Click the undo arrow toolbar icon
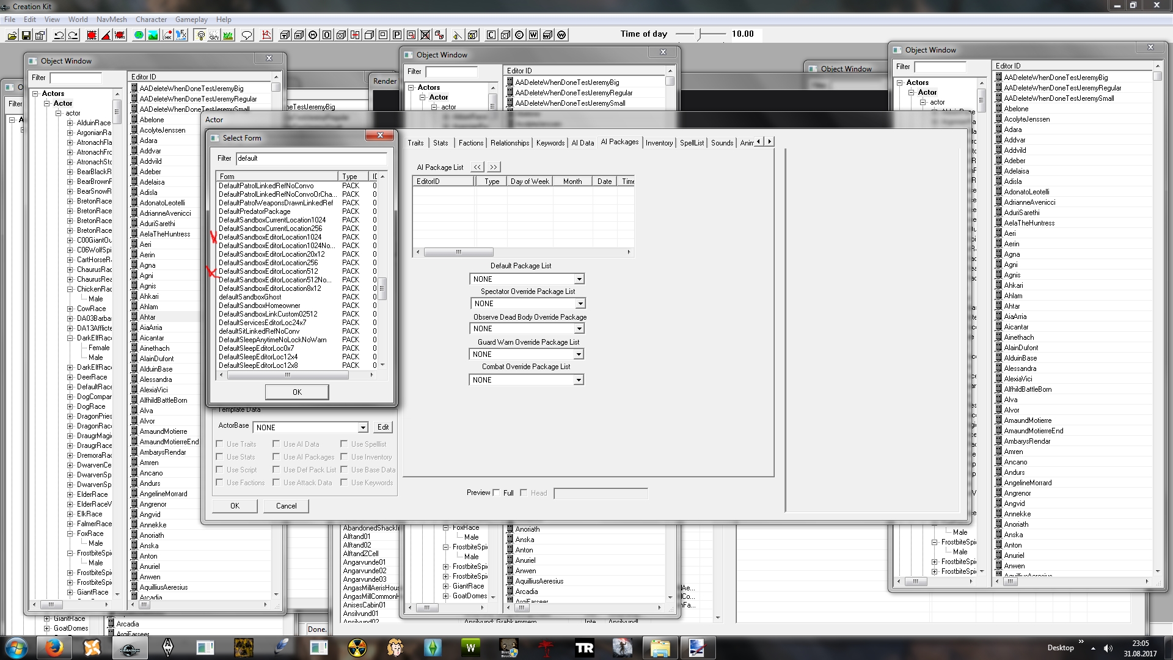 [x=59, y=35]
